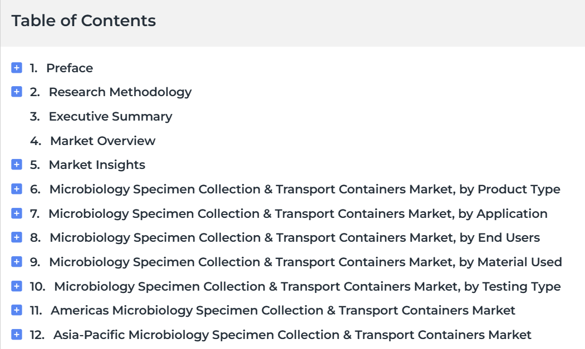Screen dimensions: 585x349
Task: Expand Americas market section plus icon
Action: tap(16, 310)
